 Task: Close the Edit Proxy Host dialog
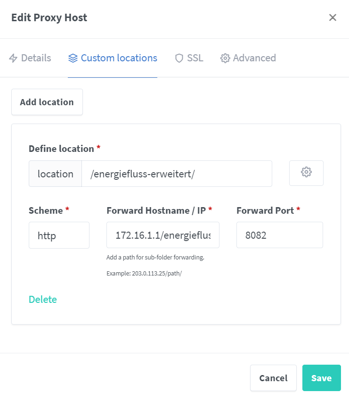[x=333, y=17]
